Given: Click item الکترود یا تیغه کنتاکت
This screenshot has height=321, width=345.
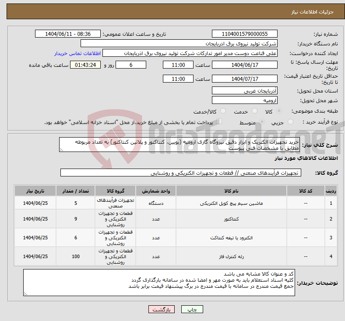Looking at the screenshot, I should click(x=231, y=238).
